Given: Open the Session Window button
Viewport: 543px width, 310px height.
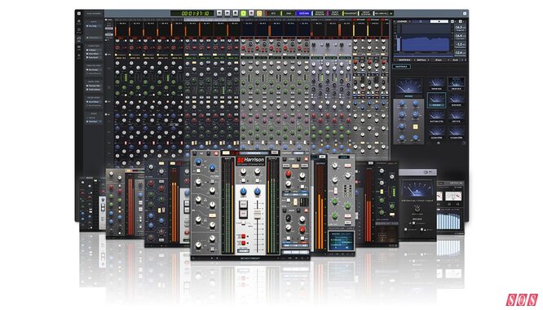Looking at the screenshot, I should [320, 13].
